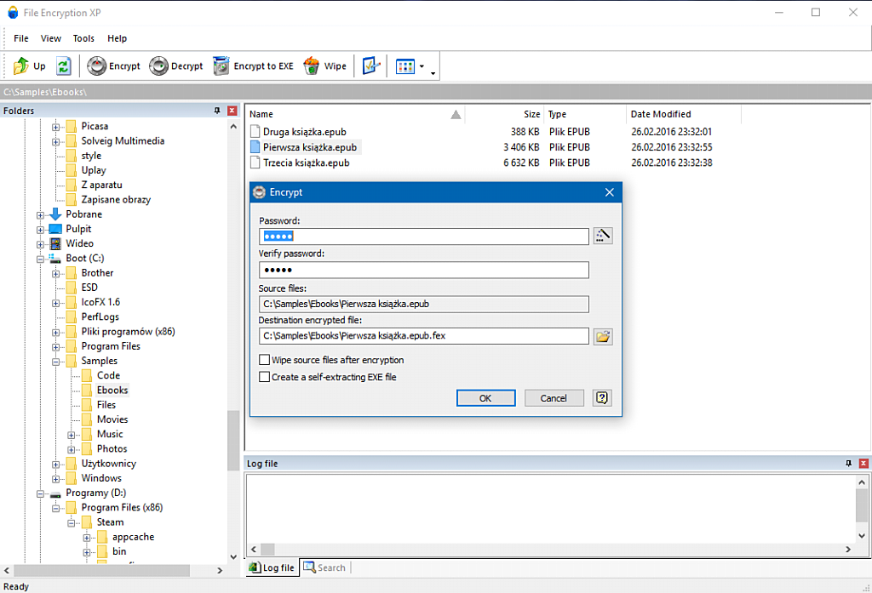This screenshot has width=872, height=593.
Task: Pin the Folders panel
Action: [x=217, y=111]
